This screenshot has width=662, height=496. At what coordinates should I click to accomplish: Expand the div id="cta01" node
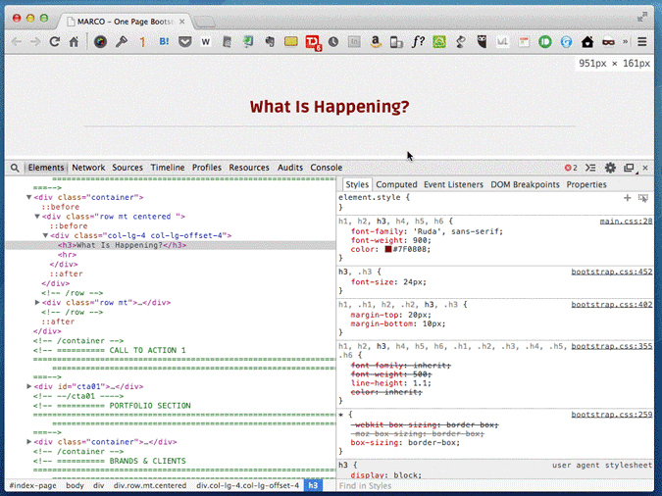[x=28, y=387]
